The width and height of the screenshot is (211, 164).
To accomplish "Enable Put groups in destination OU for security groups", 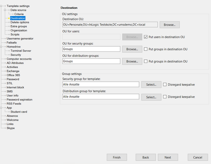I will coord(146,49).
